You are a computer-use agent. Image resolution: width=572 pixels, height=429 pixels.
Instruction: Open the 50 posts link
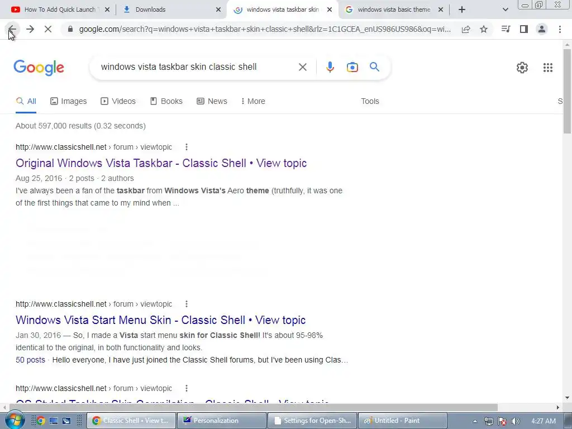[30, 360]
